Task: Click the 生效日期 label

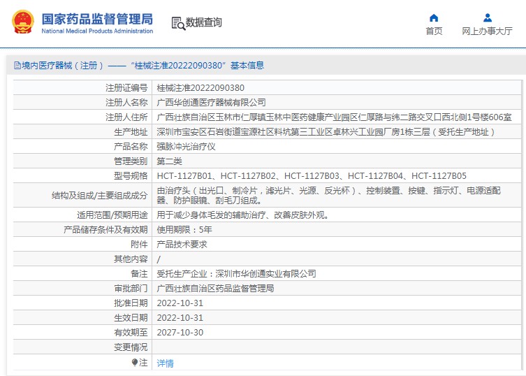Action: click(x=131, y=317)
